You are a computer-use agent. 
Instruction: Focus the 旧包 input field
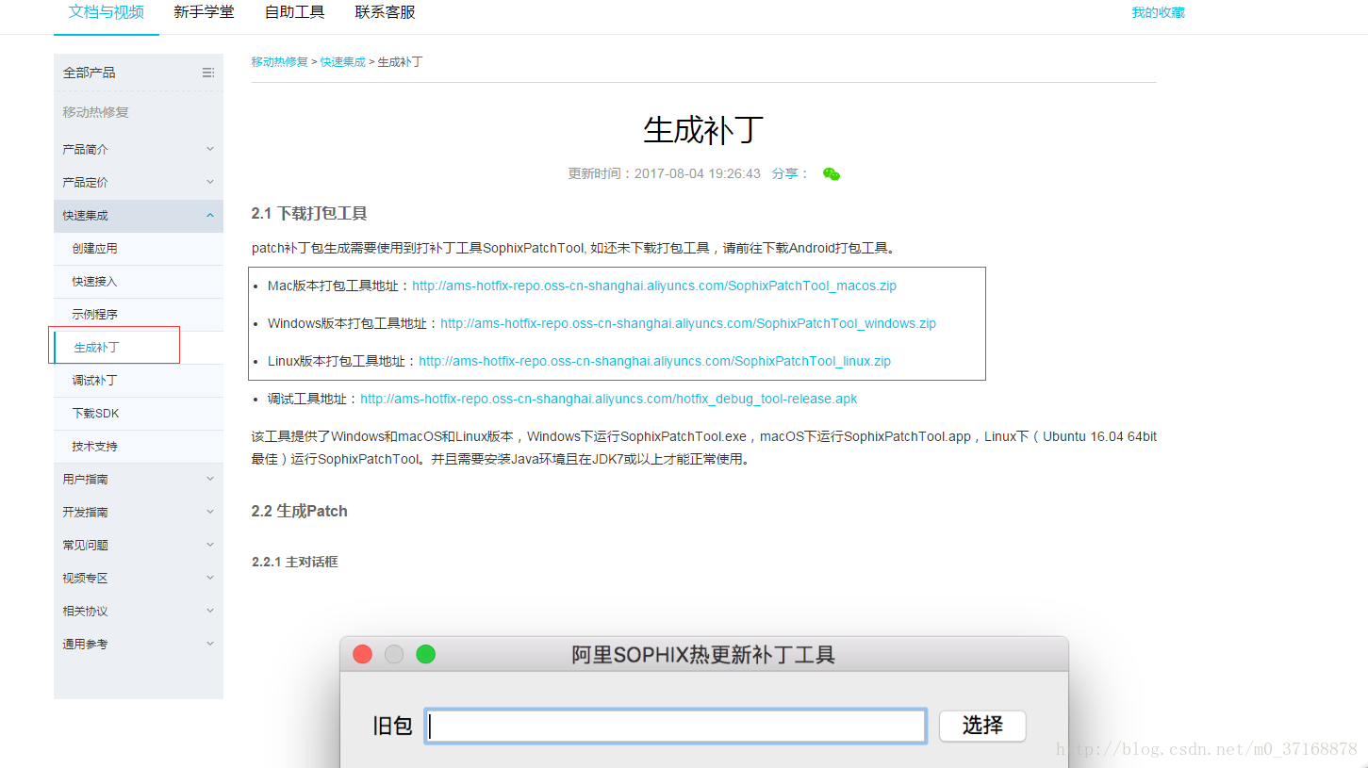676,726
